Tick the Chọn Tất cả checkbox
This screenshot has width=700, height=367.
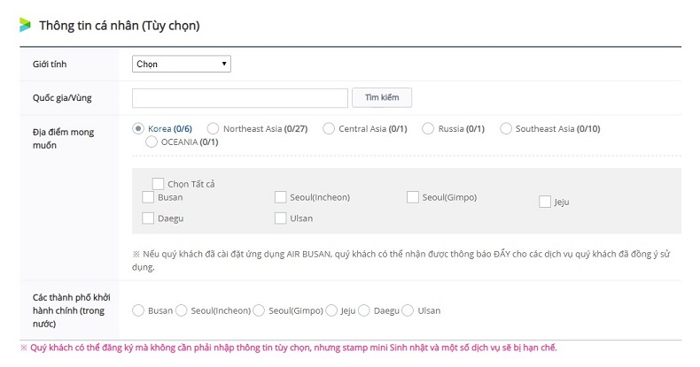coord(158,183)
